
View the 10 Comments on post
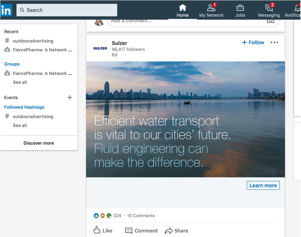(x=141, y=216)
